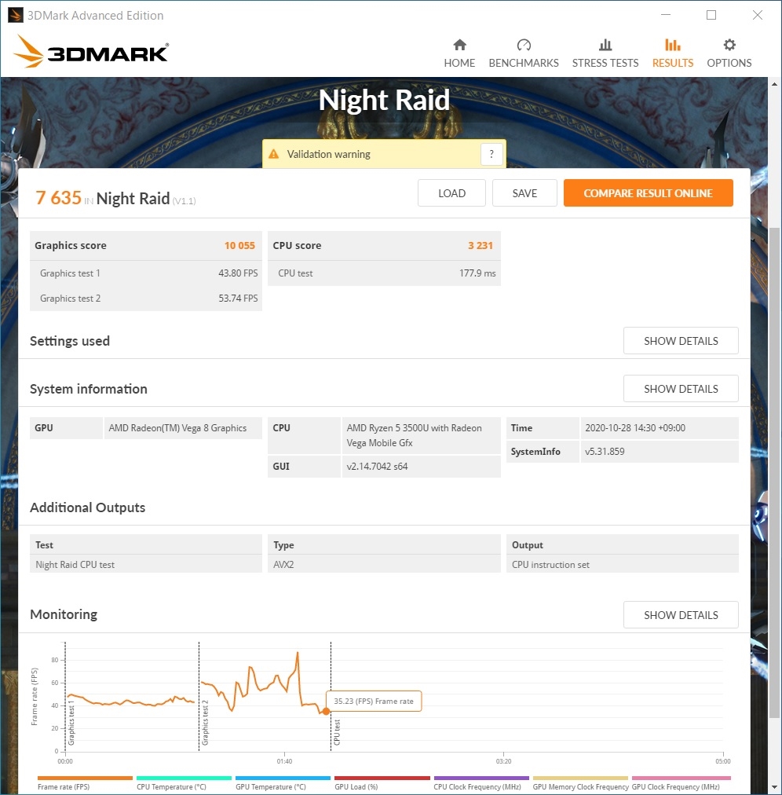Viewport: 782px width, 795px height.
Task: Click Graphics test 1 row
Action: pyautogui.click(x=146, y=273)
